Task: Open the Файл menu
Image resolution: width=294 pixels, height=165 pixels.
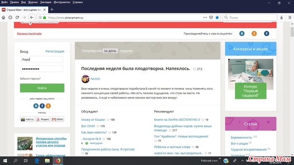Action: 4,2
